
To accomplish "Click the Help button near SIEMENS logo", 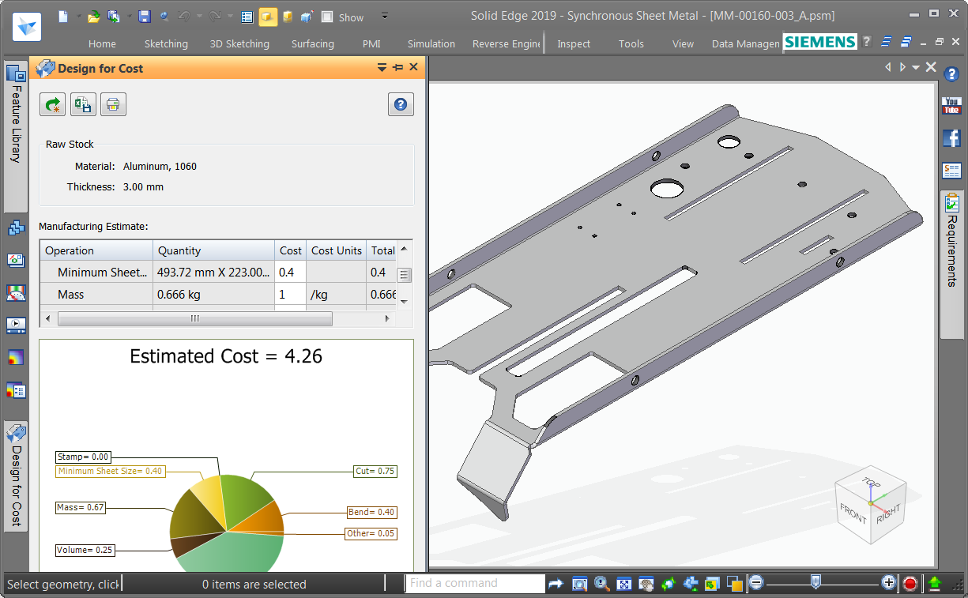I will pyautogui.click(x=868, y=42).
